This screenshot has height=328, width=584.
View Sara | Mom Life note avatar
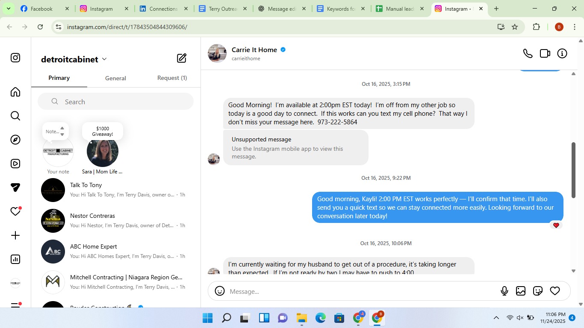(x=103, y=151)
